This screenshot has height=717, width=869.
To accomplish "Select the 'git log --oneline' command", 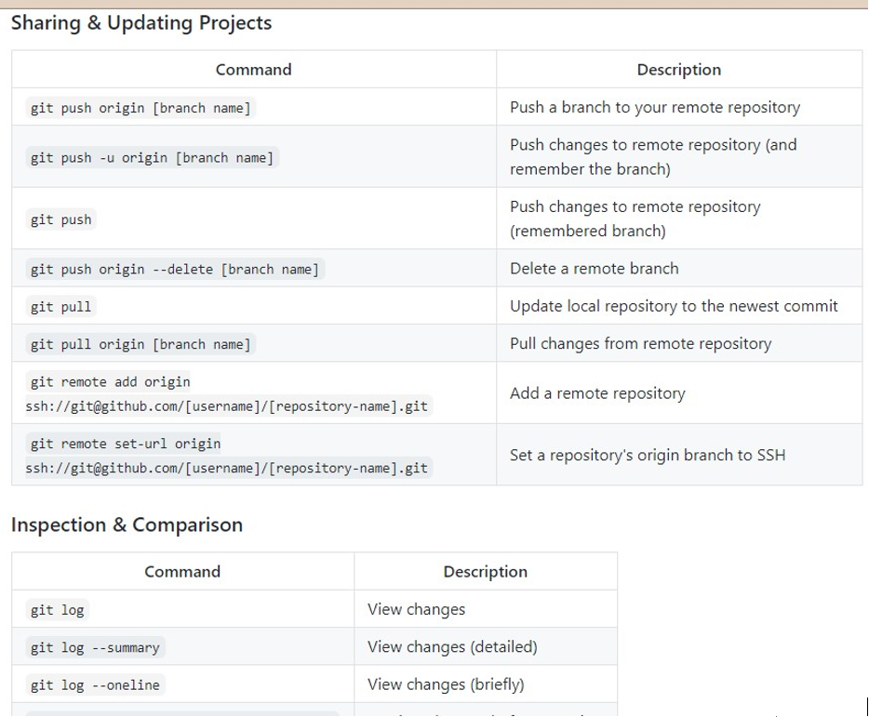I will point(95,685).
